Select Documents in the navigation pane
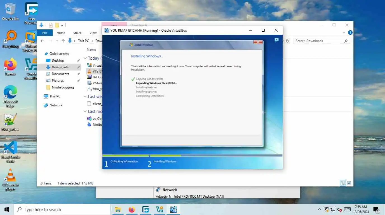 point(60,74)
